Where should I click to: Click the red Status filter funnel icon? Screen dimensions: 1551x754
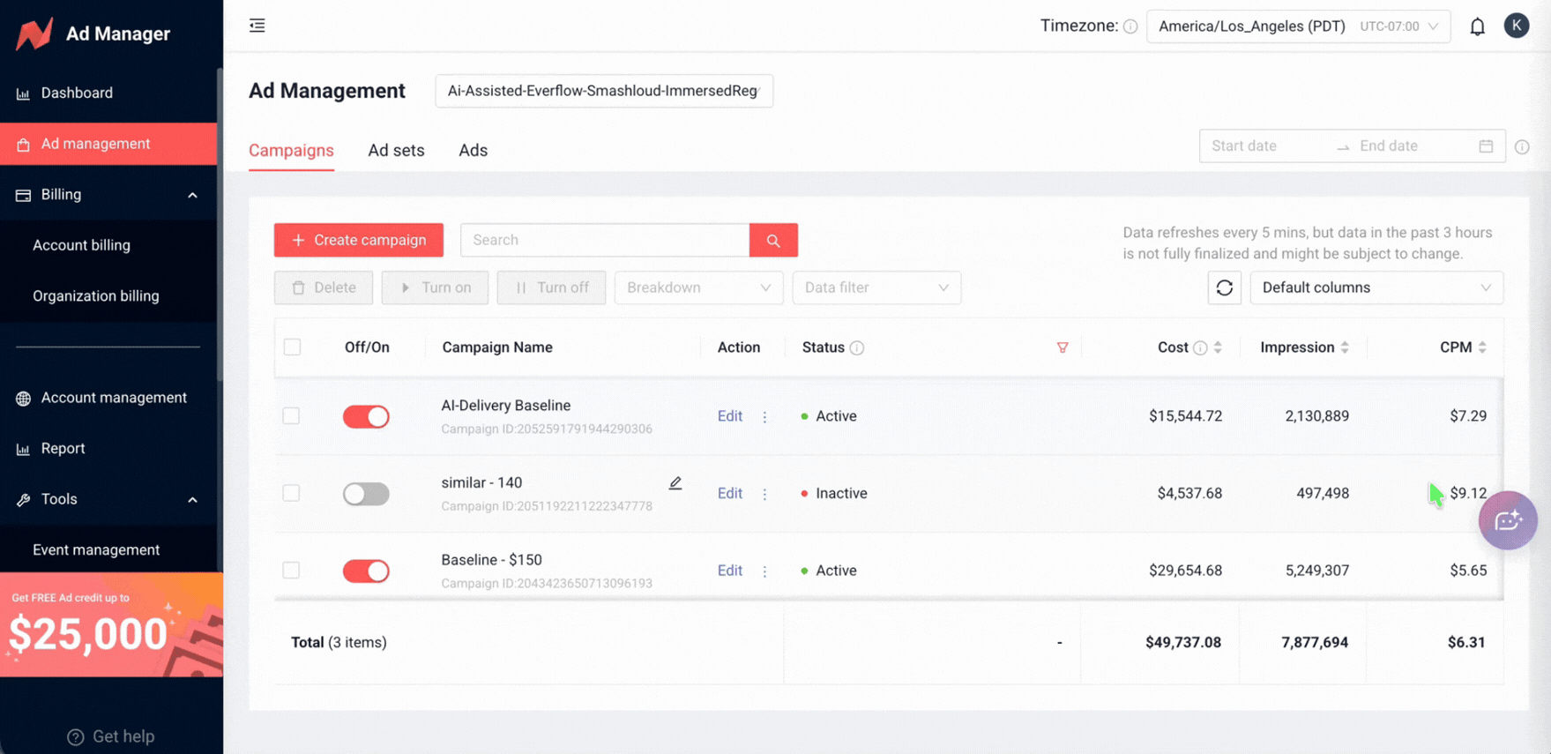pos(1063,347)
